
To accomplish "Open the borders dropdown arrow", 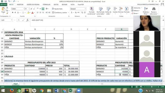I will (x=25, y=13).
